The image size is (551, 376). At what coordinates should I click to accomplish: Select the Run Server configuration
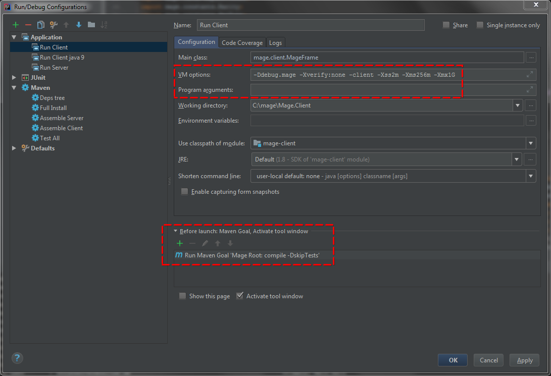[x=88, y=68]
